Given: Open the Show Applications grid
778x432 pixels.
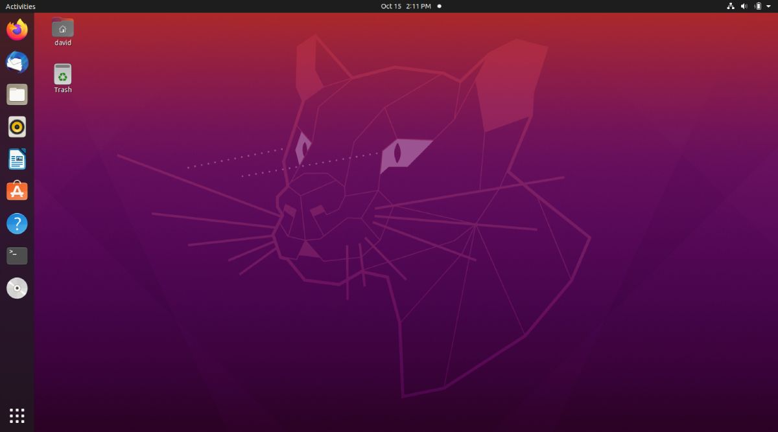Looking at the screenshot, I should pyautogui.click(x=17, y=415).
